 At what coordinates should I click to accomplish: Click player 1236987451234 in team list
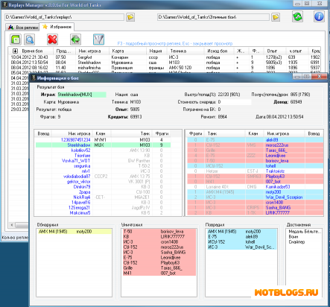click(x=75, y=140)
